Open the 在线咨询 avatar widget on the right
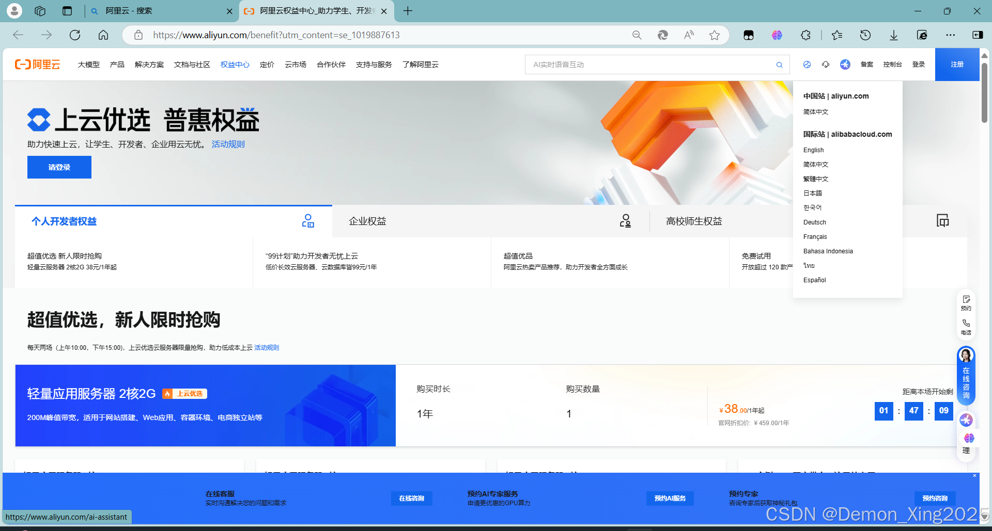The width and height of the screenshot is (992, 531). [966, 376]
